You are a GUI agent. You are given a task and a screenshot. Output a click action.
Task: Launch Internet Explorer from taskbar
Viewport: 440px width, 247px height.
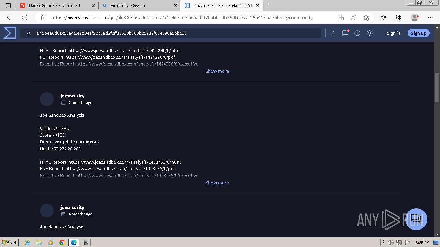tap(27, 243)
